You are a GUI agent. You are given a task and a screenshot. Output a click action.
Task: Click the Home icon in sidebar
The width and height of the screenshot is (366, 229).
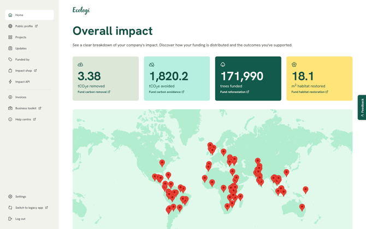[10, 15]
